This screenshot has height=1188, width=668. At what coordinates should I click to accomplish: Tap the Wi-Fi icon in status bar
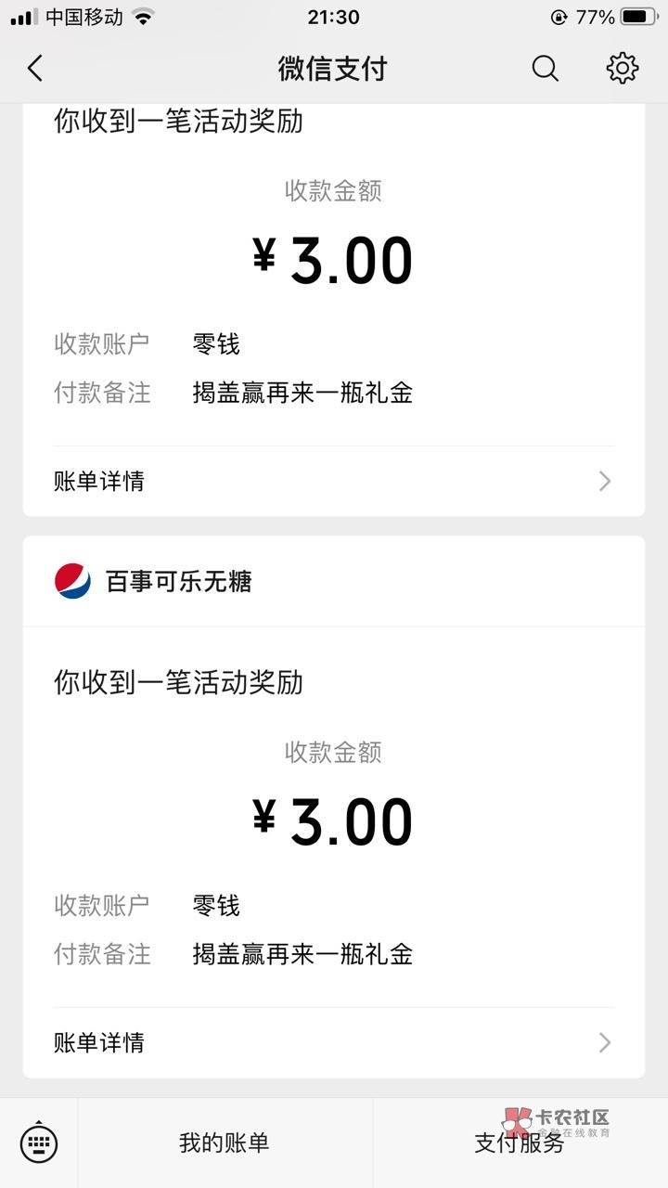coord(143,17)
